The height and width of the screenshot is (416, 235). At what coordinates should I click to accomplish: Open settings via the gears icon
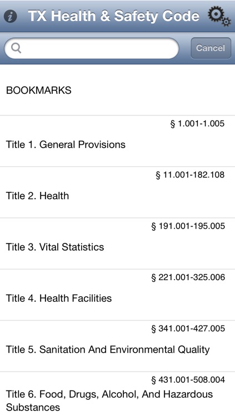[x=219, y=17]
